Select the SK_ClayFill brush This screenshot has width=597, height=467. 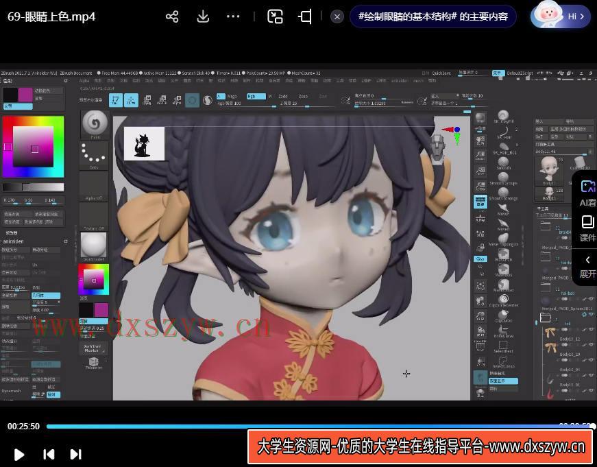click(x=503, y=117)
